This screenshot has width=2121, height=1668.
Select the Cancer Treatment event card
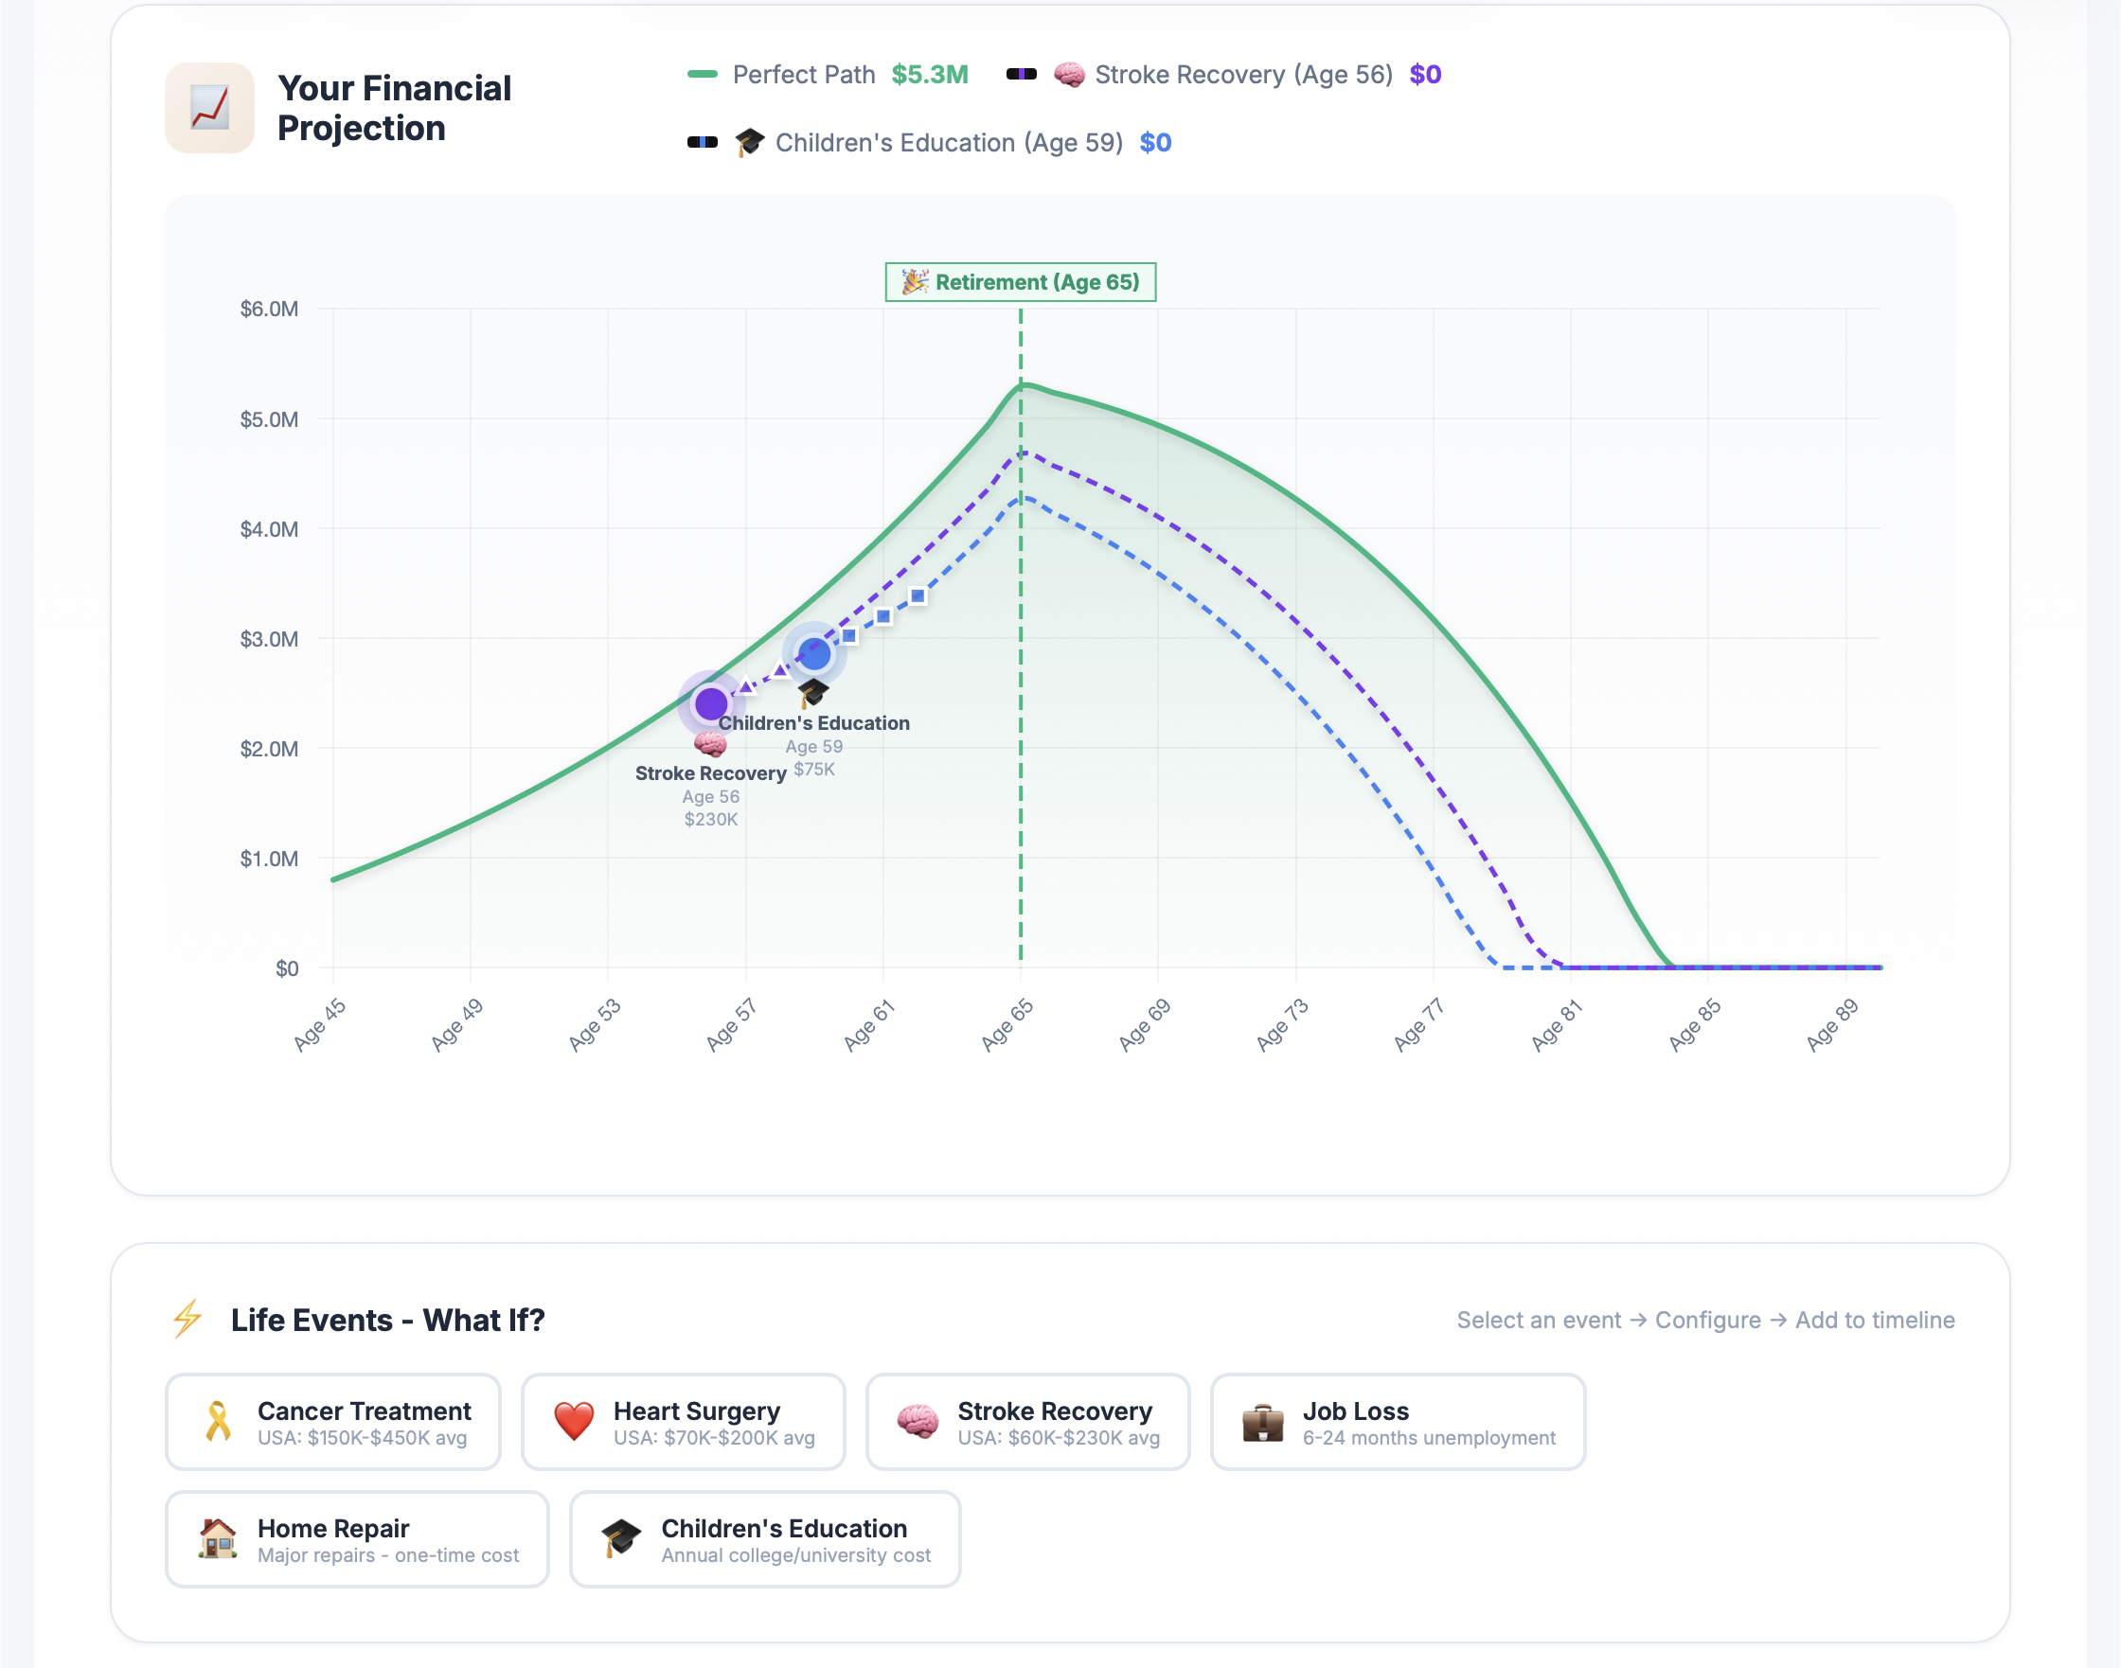coord(333,1422)
